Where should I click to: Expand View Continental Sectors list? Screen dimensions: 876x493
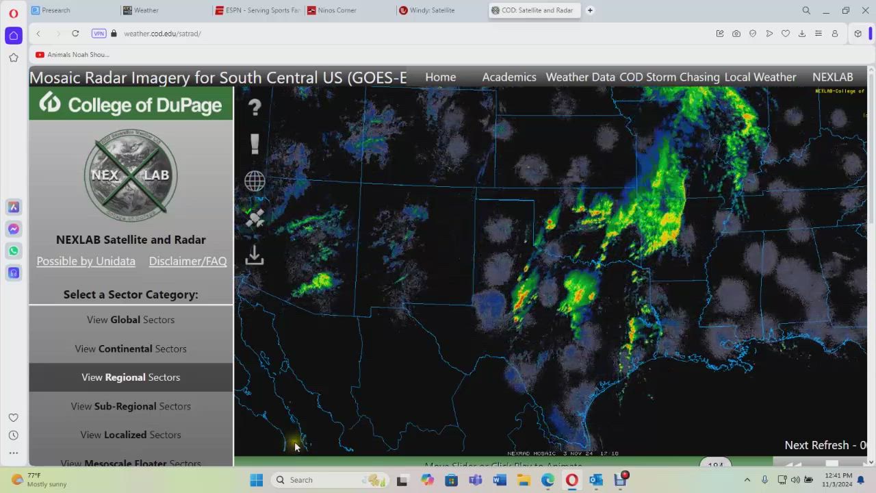click(131, 349)
